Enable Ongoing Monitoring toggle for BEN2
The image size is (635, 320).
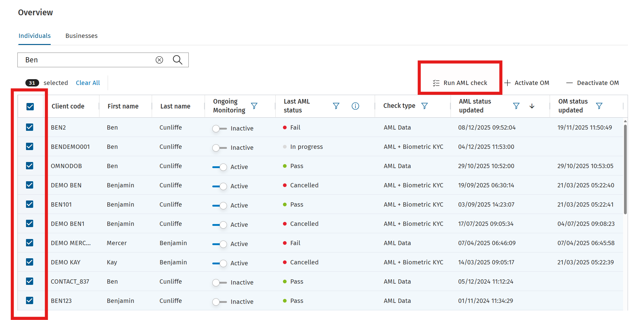pos(220,129)
